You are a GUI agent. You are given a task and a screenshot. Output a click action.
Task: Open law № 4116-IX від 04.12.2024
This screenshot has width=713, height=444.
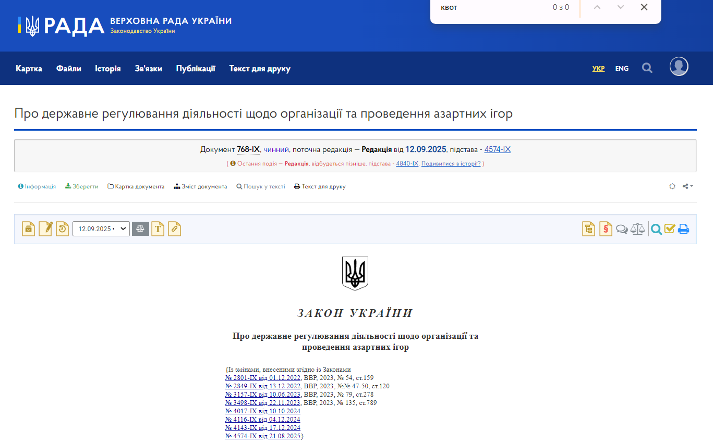click(x=263, y=420)
